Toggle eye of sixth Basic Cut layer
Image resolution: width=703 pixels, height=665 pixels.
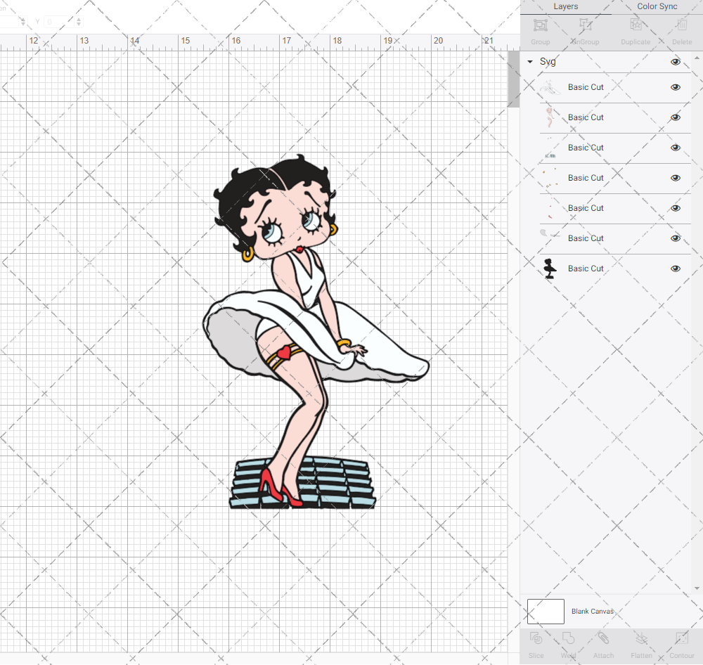coord(675,238)
